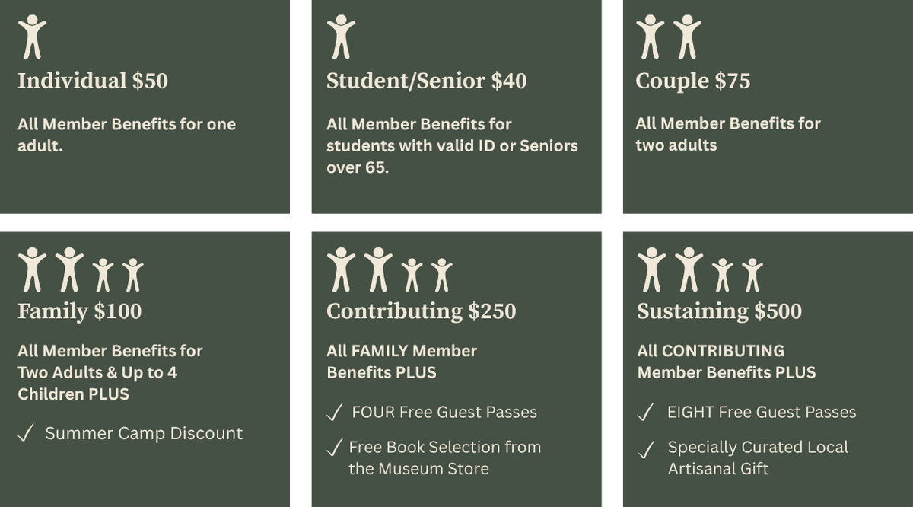Select the Student/Senior $40 membership heading
The height and width of the screenshot is (507, 913).
pos(426,81)
